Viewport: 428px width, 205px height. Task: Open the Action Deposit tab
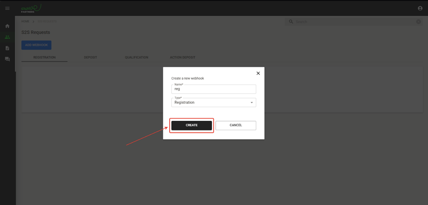click(183, 57)
